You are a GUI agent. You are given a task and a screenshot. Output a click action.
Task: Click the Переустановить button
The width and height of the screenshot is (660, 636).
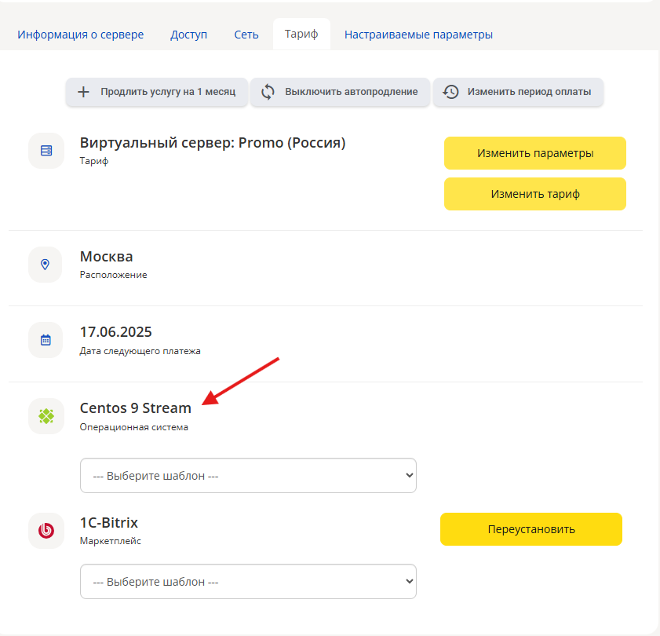[531, 529]
